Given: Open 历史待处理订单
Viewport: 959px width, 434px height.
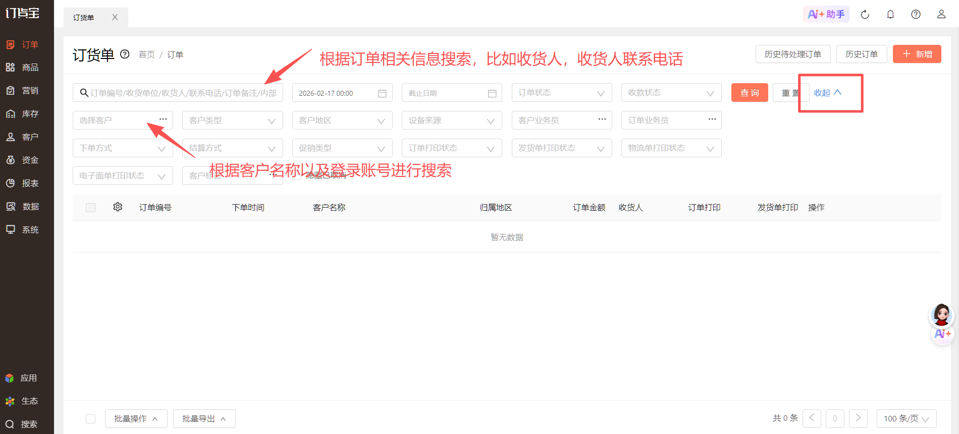Looking at the screenshot, I should click(x=793, y=54).
